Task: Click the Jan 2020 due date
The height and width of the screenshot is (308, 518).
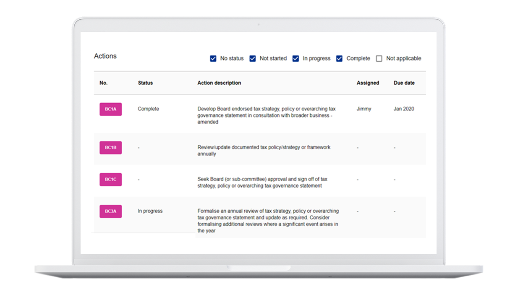Action: [404, 109]
